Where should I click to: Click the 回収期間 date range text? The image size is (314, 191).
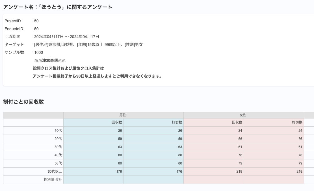(67, 37)
